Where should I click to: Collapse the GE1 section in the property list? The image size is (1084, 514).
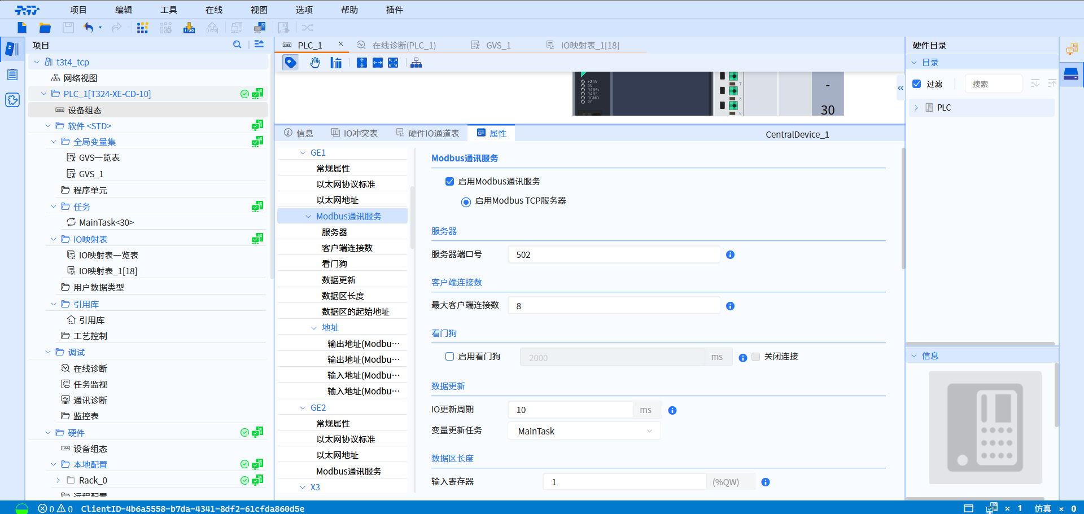click(x=303, y=152)
